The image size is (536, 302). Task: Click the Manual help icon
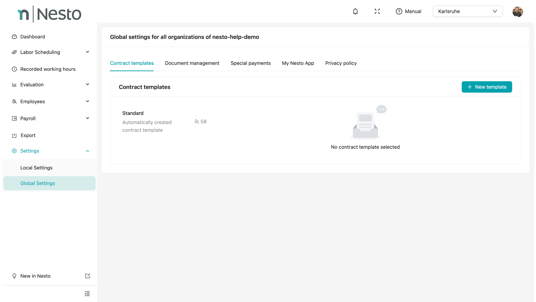tap(399, 11)
